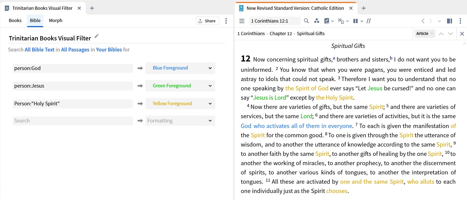
Task: Click the Trinitarian filter document tab icon
Action: pyautogui.click(x=7, y=8)
